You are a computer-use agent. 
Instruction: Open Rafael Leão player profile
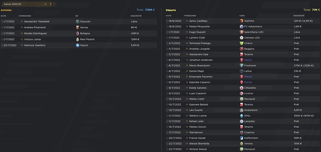pos(196,121)
